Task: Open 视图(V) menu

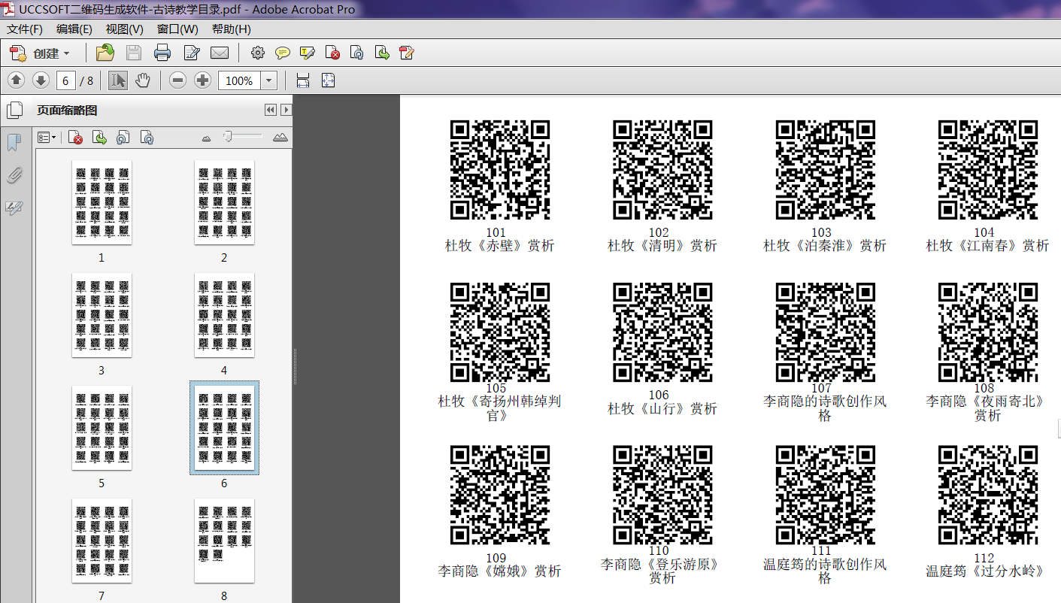Action: pyautogui.click(x=125, y=29)
